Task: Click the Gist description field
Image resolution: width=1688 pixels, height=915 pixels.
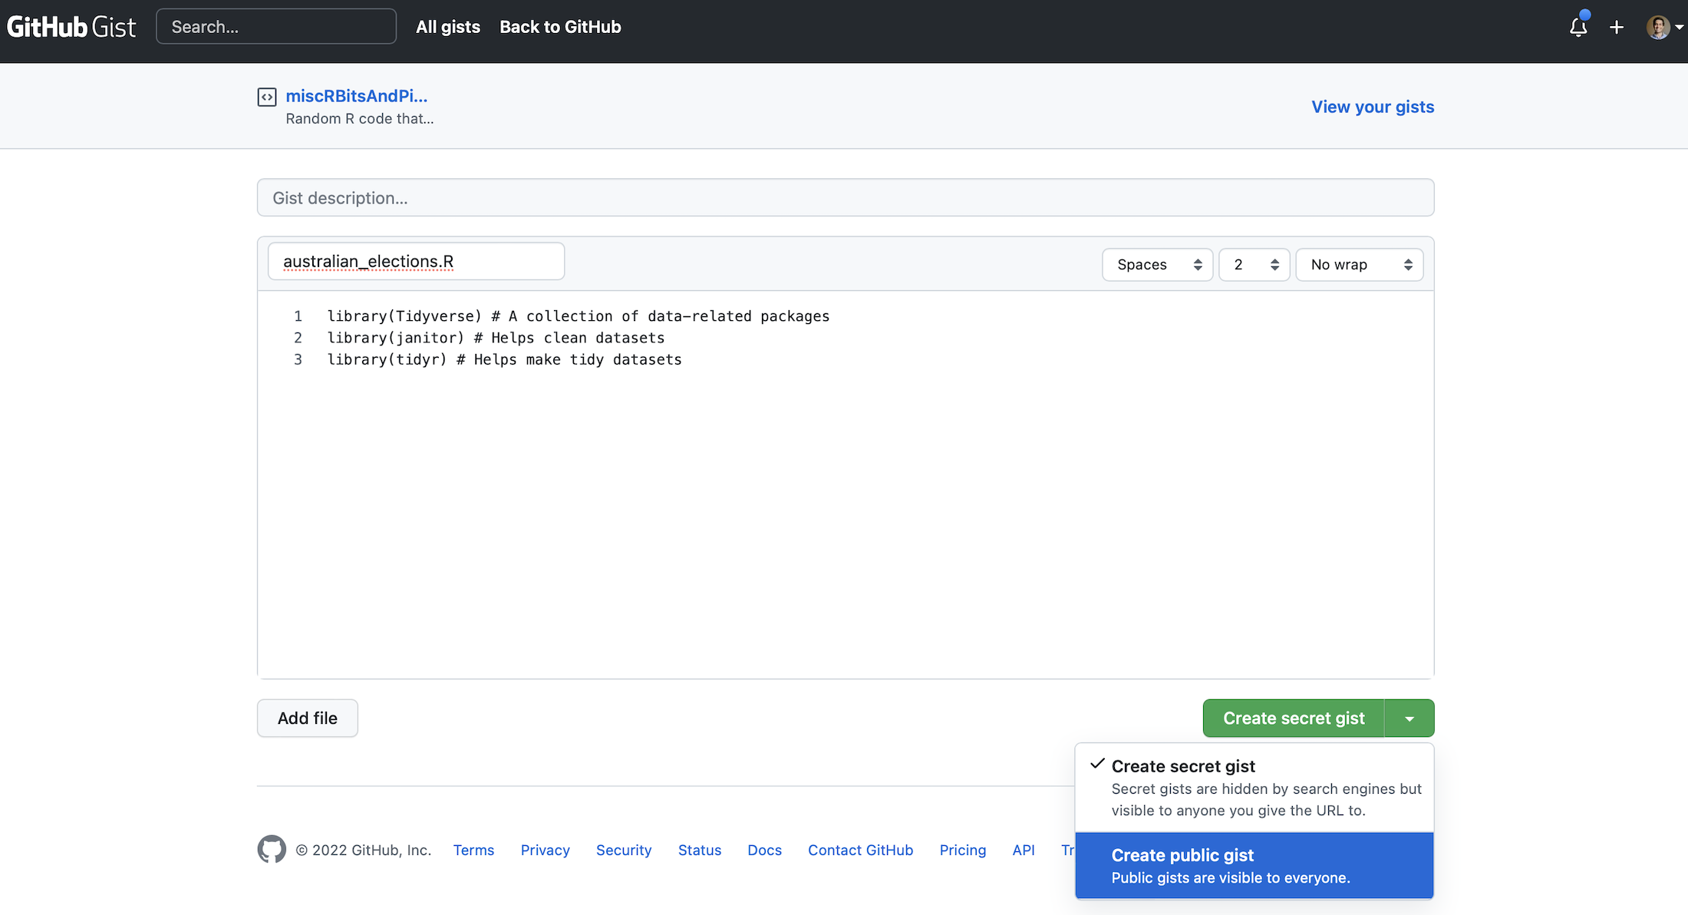Action: pos(845,198)
